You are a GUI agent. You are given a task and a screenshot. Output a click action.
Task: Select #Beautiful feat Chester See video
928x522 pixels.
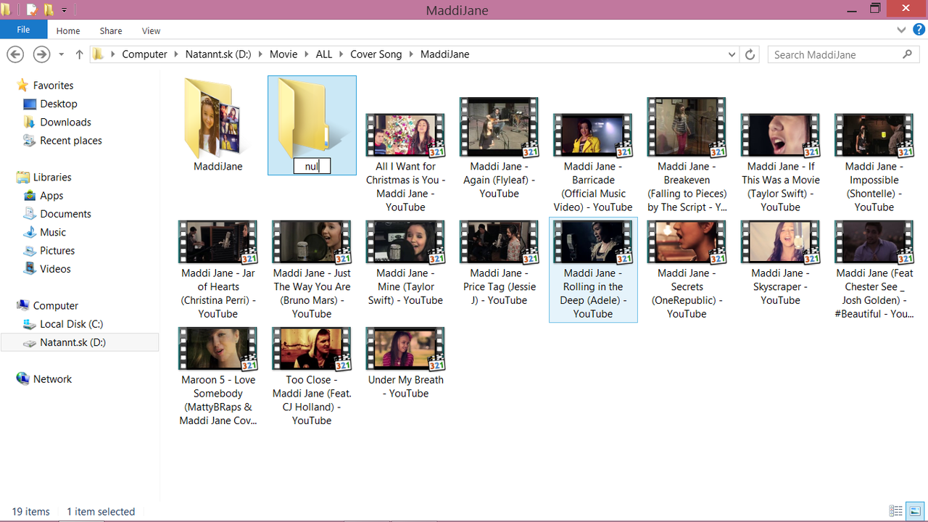874,270
